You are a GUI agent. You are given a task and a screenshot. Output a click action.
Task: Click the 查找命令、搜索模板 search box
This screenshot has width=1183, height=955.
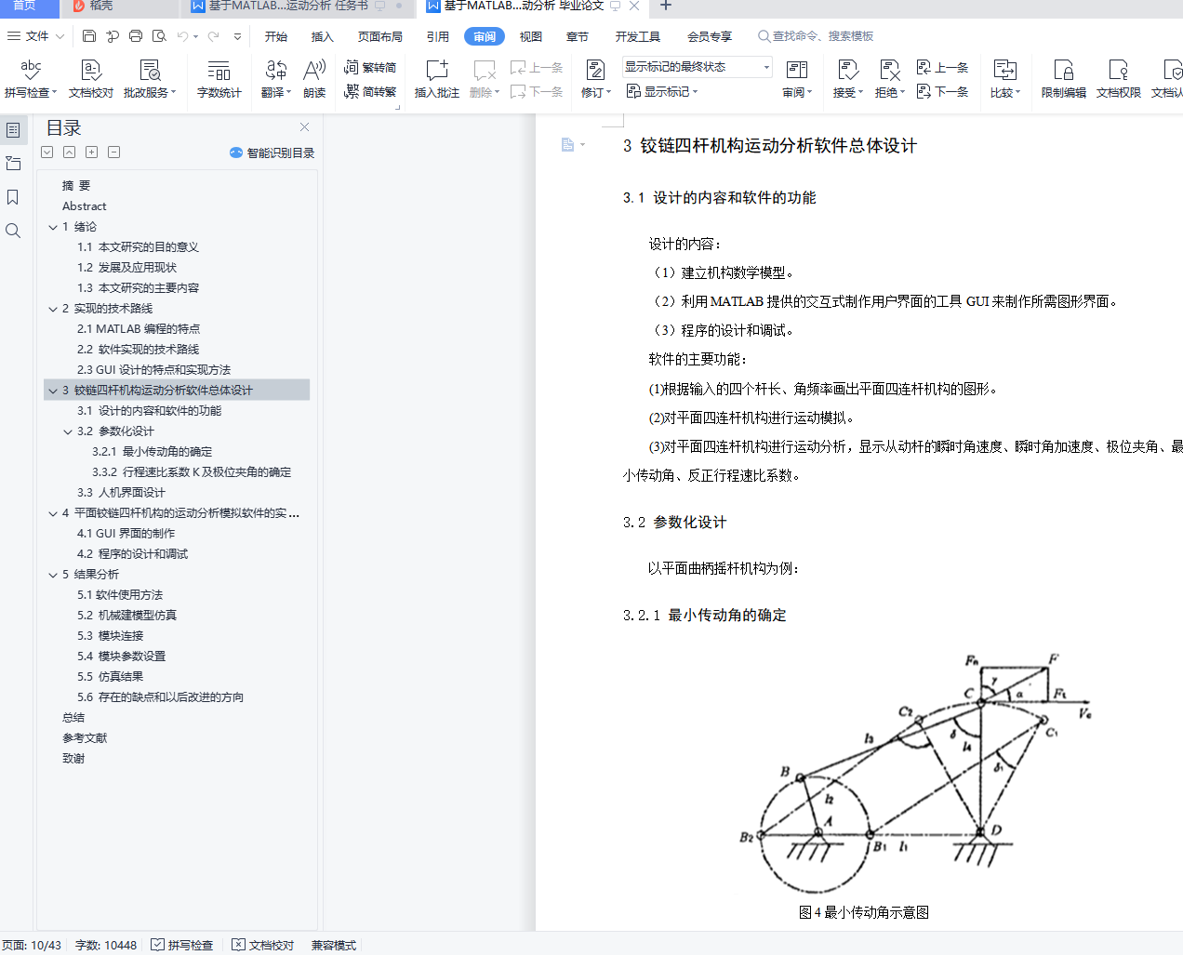tap(816, 36)
